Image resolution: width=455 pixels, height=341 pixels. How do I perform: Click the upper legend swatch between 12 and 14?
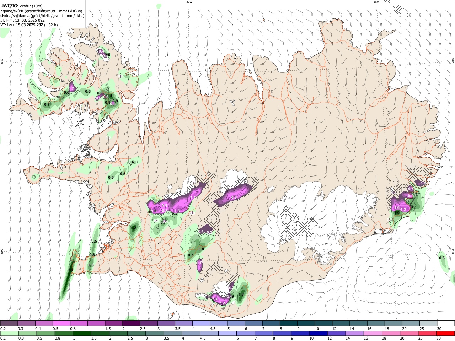coord(341,324)
